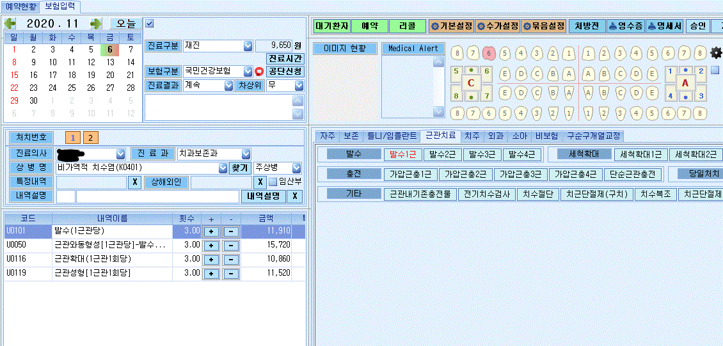Click X button next to 내역설명 button
This screenshot has width=723, height=346.
click(x=294, y=196)
